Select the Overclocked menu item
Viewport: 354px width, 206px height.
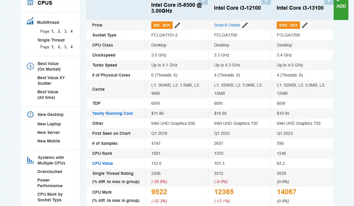(x=50, y=172)
